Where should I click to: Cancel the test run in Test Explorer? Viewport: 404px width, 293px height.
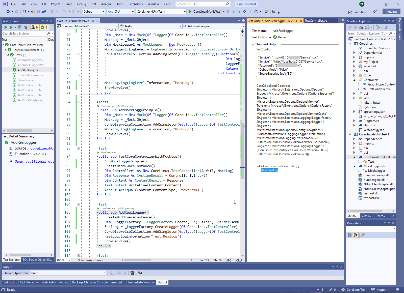(26, 27)
